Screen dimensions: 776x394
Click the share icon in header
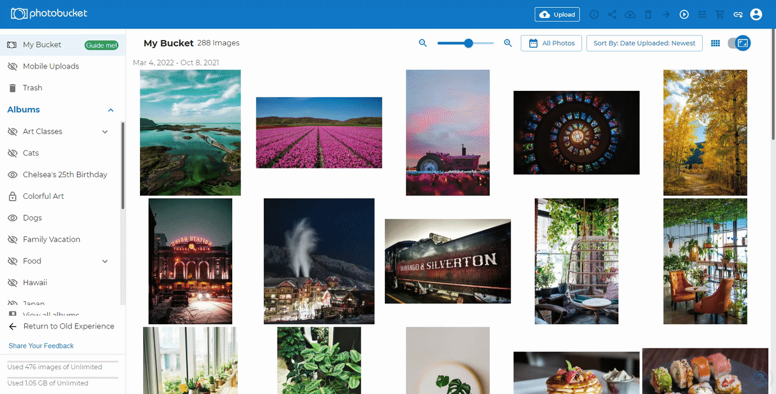coord(612,15)
